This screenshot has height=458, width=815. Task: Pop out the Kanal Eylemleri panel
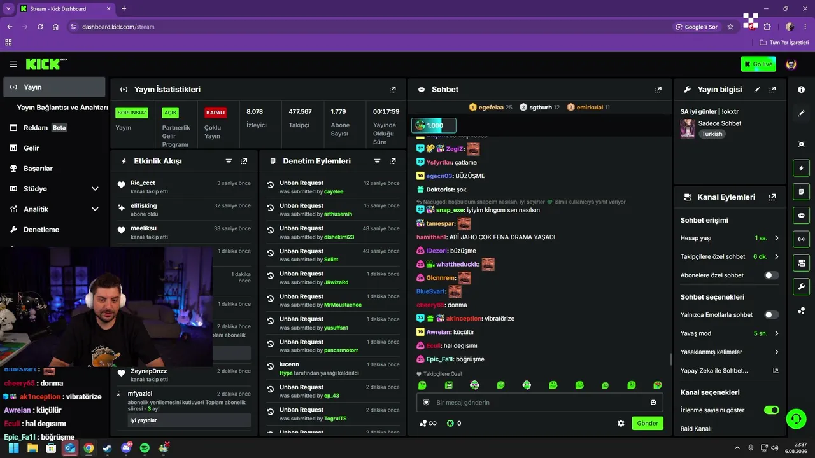772,197
